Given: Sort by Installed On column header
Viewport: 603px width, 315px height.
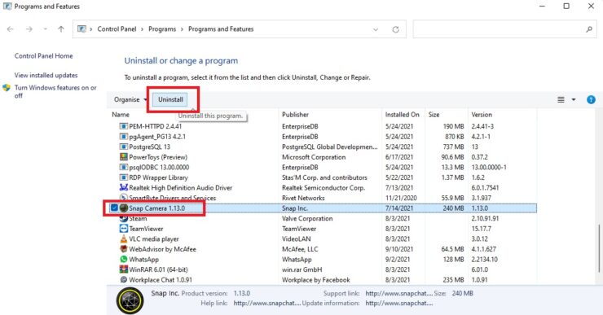Looking at the screenshot, I should pyautogui.click(x=402, y=115).
